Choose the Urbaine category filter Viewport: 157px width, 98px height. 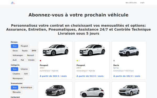(24, 69)
